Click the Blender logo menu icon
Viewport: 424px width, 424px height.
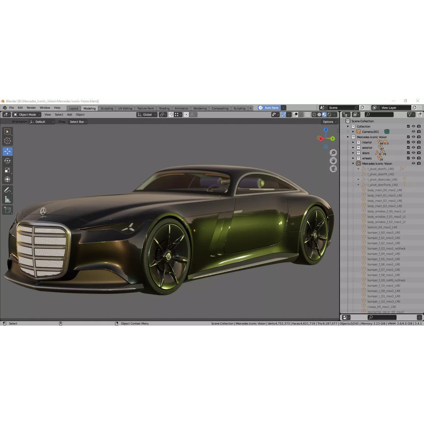pos(5,108)
